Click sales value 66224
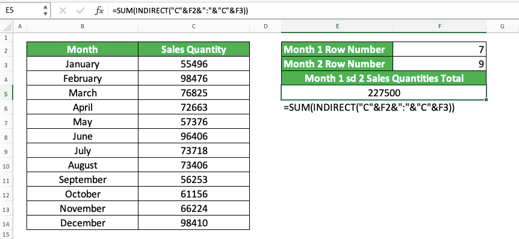The image size is (519, 239). (194, 208)
